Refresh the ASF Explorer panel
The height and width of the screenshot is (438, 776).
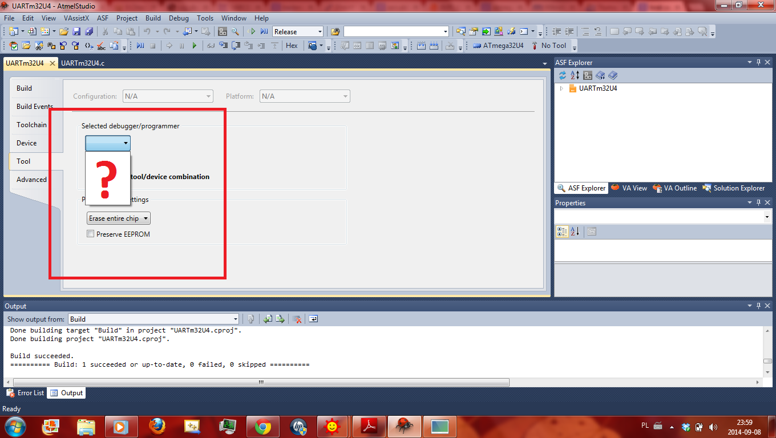[x=563, y=75]
